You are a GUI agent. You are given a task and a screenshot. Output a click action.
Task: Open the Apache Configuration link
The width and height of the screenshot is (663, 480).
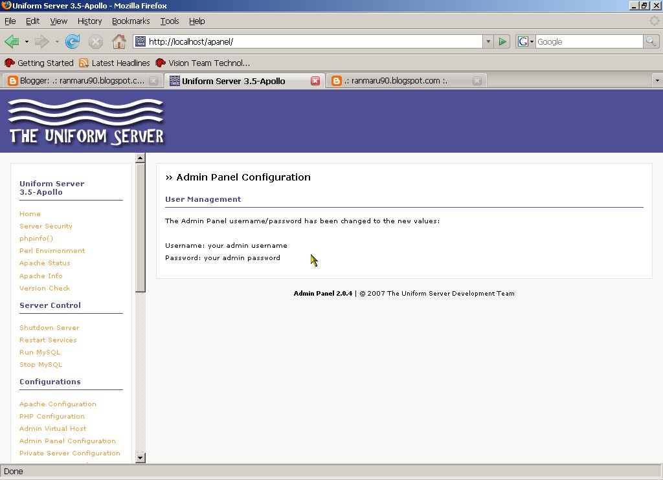tap(58, 404)
